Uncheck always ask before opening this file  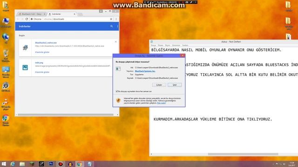click(117, 91)
